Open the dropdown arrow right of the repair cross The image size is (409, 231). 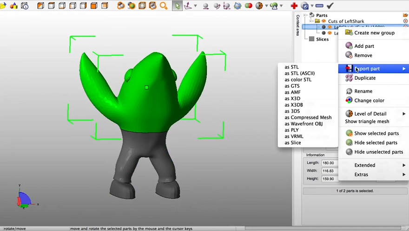click(312, 6)
